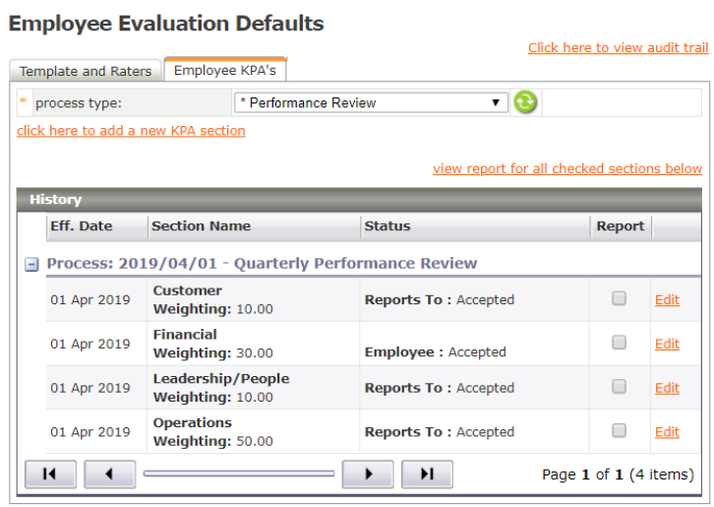The width and height of the screenshot is (714, 507).
Task: Add a new KPA section via link
Action: pos(131,130)
